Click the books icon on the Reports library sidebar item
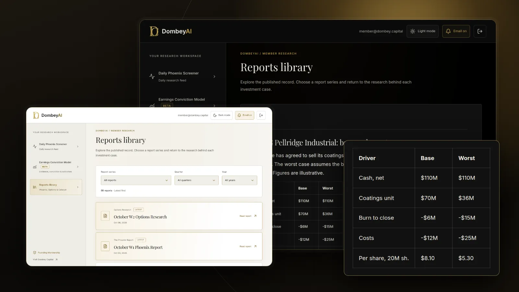 [35, 187]
